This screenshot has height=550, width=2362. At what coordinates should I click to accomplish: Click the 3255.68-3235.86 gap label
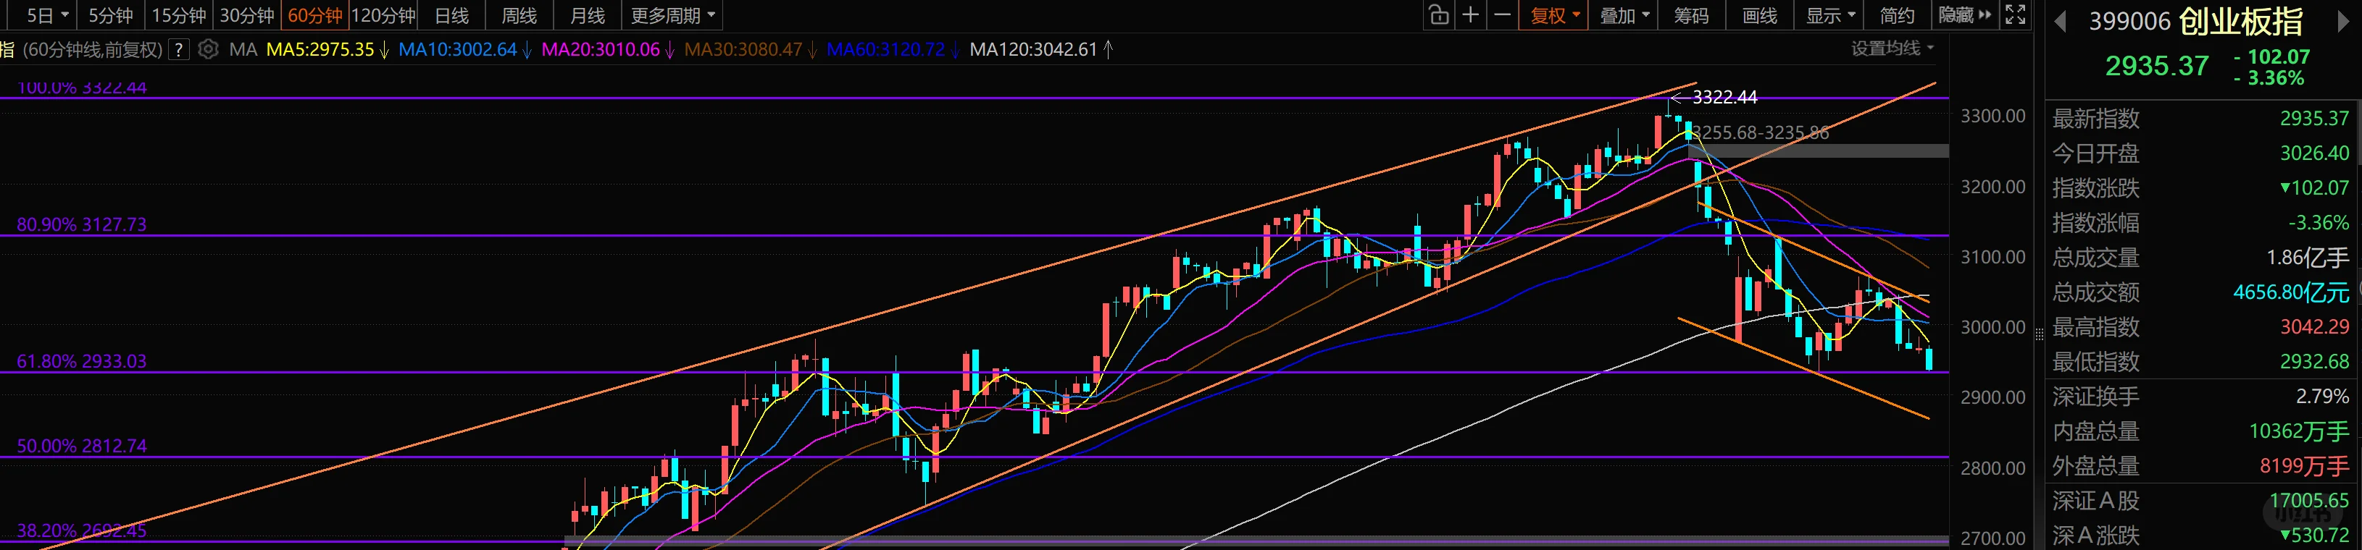(x=1761, y=132)
